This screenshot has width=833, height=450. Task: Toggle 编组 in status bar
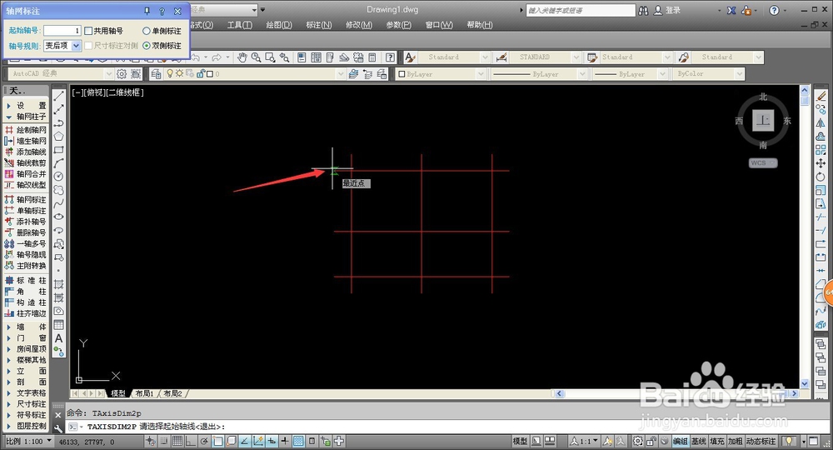680,441
